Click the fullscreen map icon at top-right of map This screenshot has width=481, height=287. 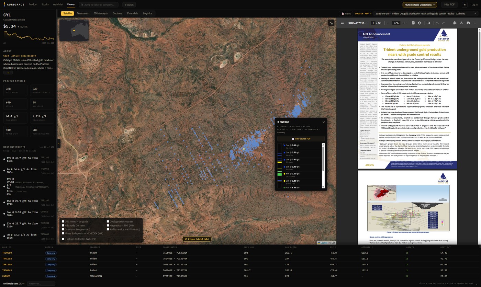point(331,23)
